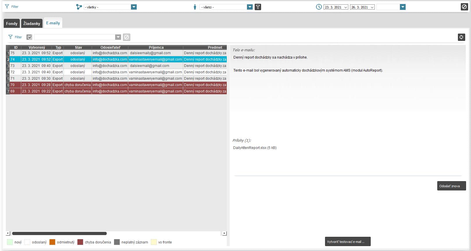This screenshot has height=251, width=471.
Task: Click the top Filter funnel icon
Action: point(7,7)
